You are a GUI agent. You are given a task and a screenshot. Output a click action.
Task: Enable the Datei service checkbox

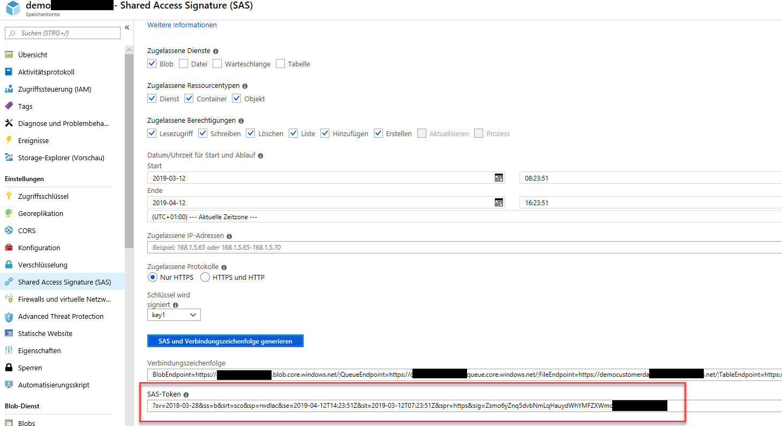click(183, 64)
